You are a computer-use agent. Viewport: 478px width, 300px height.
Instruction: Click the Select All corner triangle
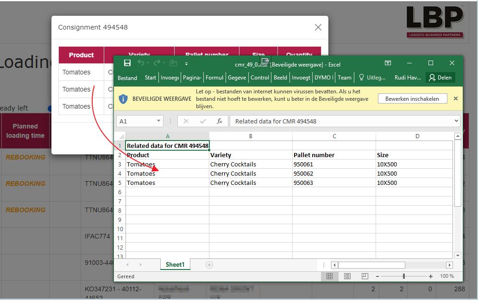tap(121, 136)
